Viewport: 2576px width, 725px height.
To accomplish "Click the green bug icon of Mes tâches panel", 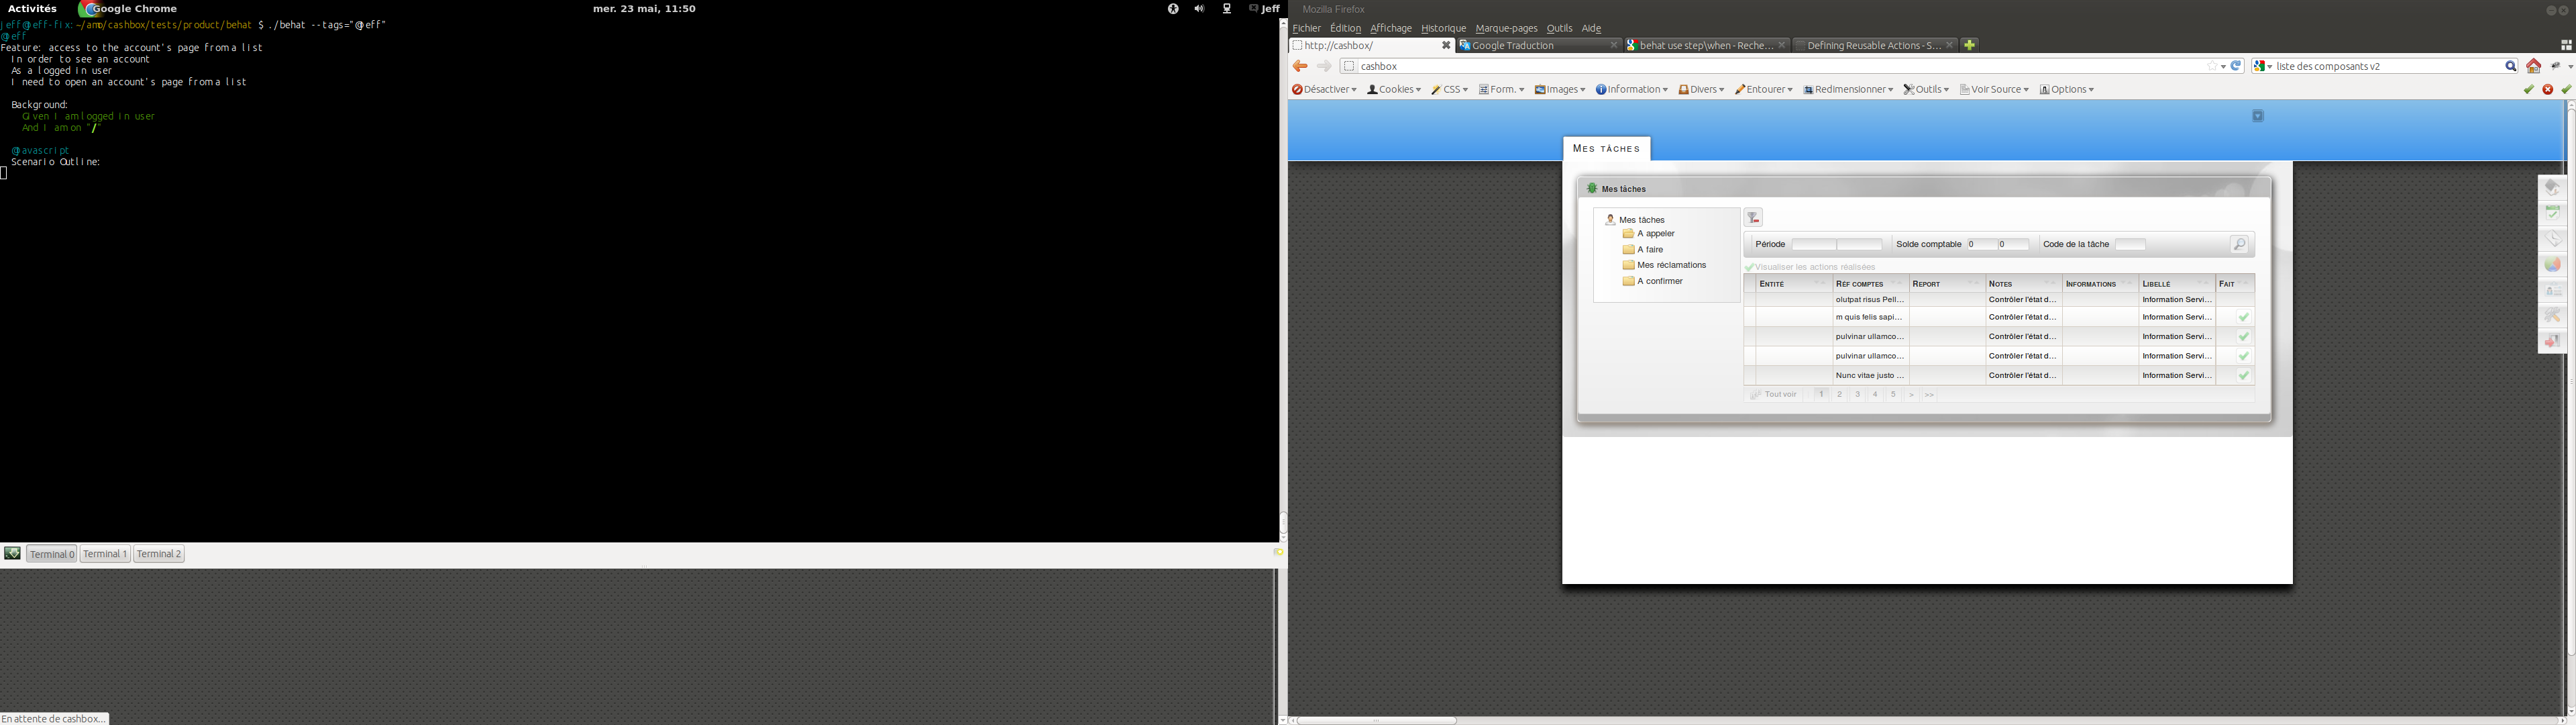I will (x=1592, y=188).
